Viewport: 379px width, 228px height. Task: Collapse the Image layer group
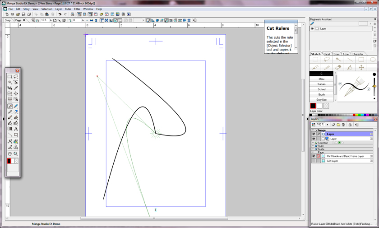click(x=313, y=130)
